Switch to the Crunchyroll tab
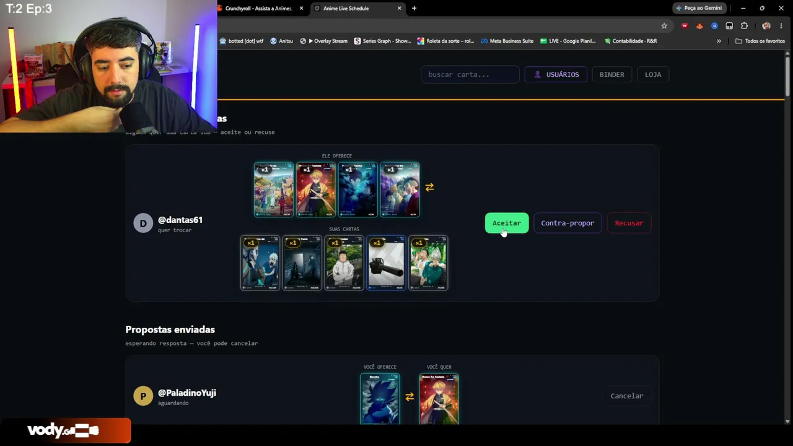 [260, 8]
